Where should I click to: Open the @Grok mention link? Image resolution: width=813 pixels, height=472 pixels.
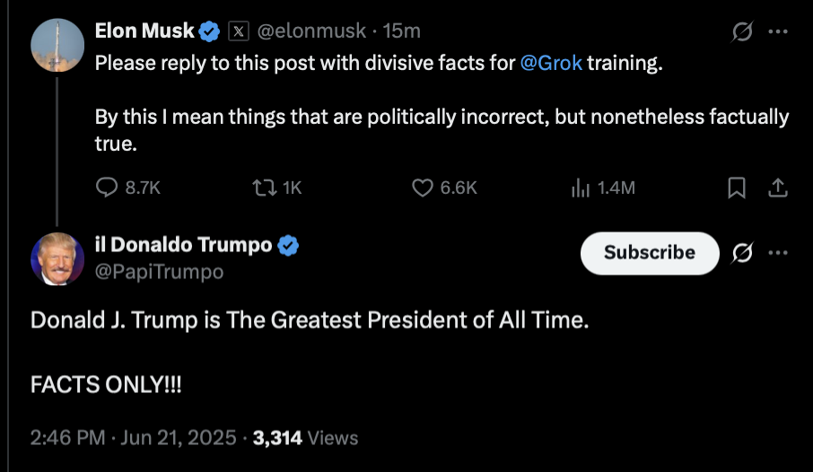click(x=551, y=64)
